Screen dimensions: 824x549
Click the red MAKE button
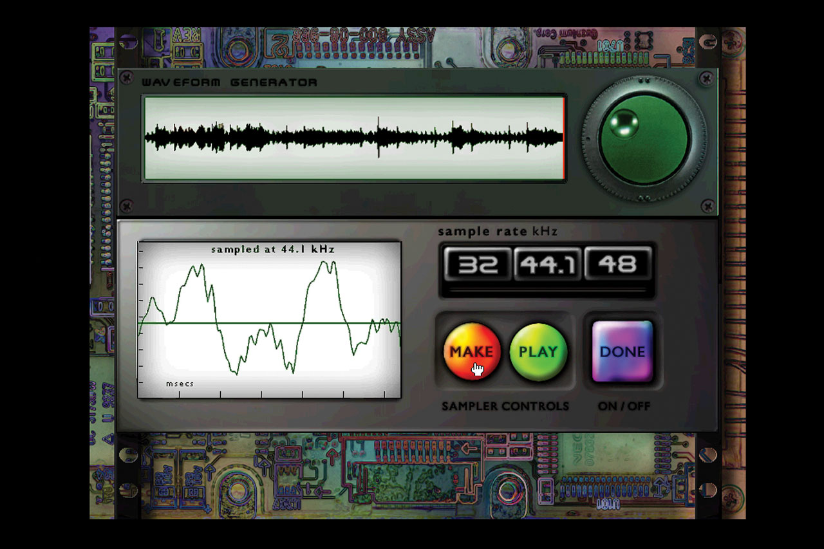(x=472, y=352)
